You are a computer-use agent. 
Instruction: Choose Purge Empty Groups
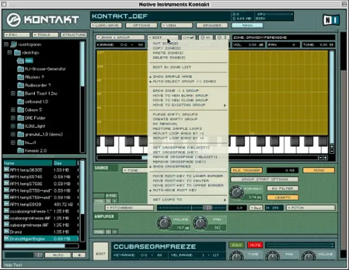(x=175, y=114)
